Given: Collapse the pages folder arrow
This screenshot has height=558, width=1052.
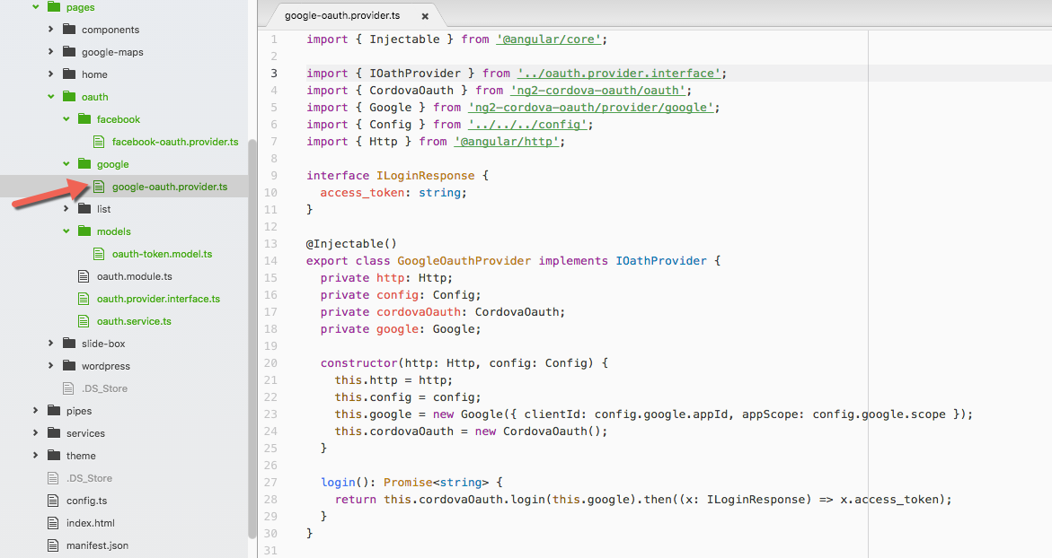Looking at the screenshot, I should click(x=36, y=6).
